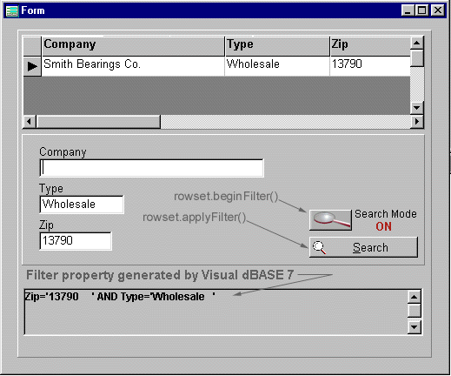Click the filter text box scroll up arrow
The image size is (451, 376).
(x=415, y=297)
